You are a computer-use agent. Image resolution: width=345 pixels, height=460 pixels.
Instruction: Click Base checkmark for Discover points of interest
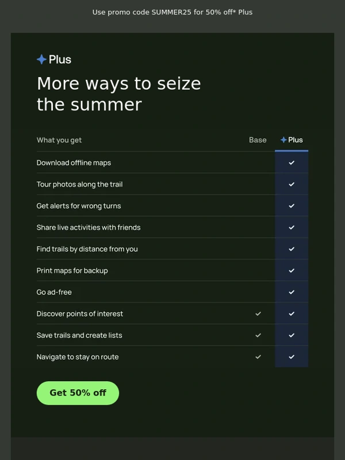pos(258,313)
